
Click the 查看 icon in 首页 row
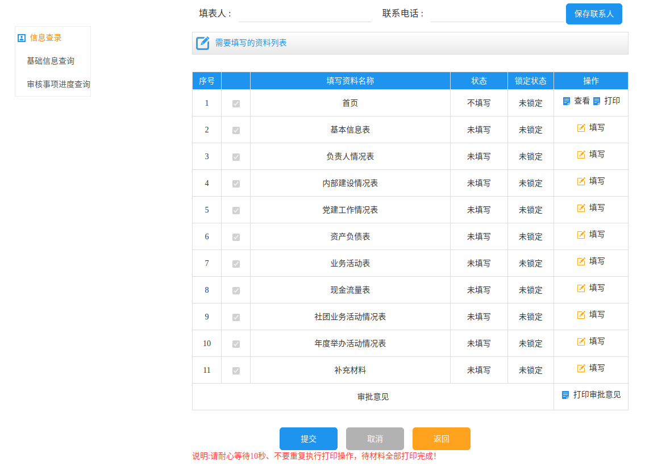tap(567, 101)
